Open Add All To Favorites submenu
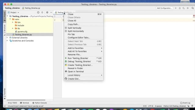195x110 pixels. (x=84, y=51)
